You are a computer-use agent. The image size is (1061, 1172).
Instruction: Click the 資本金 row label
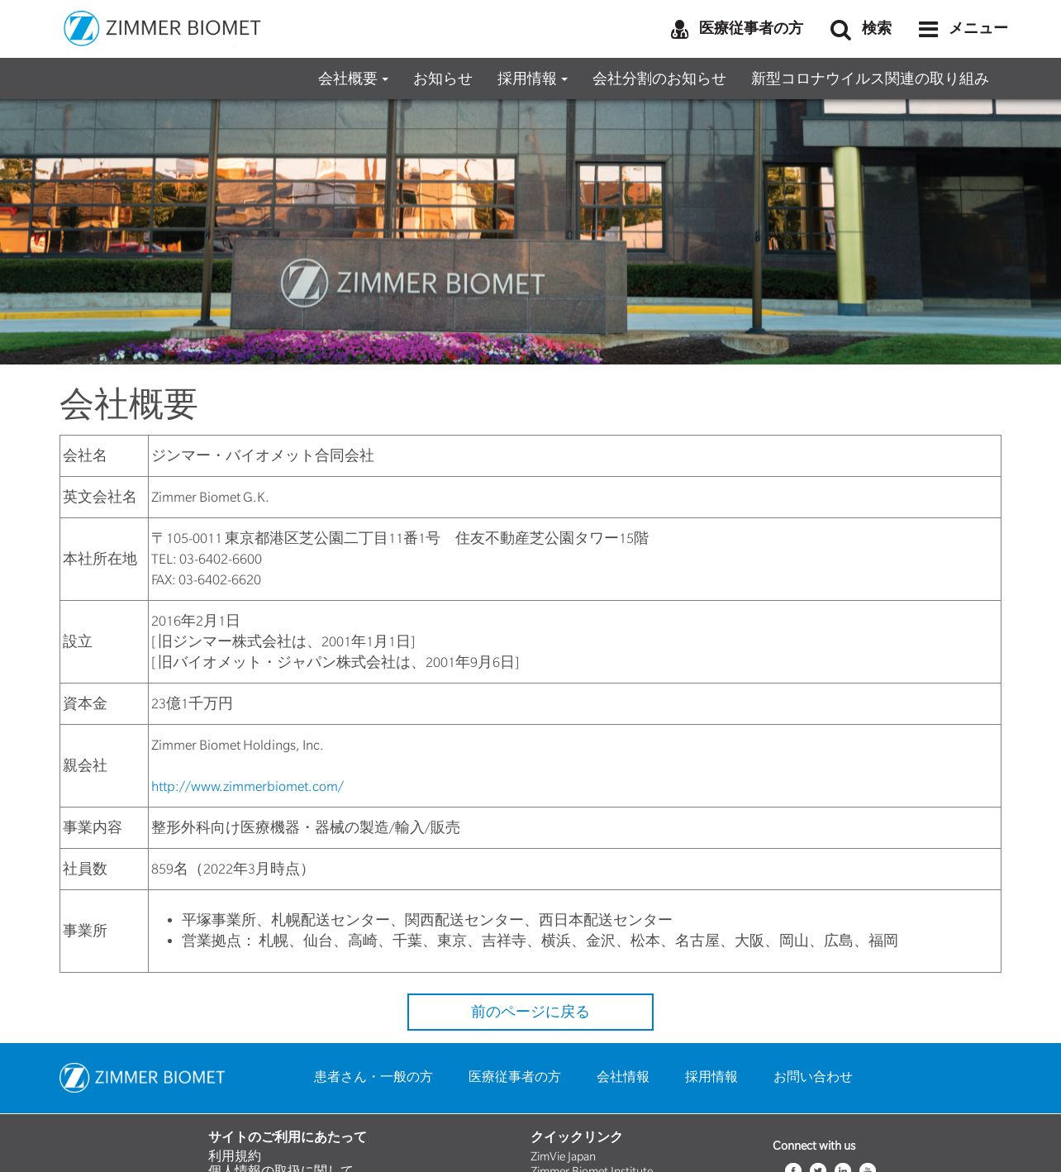coord(85,703)
